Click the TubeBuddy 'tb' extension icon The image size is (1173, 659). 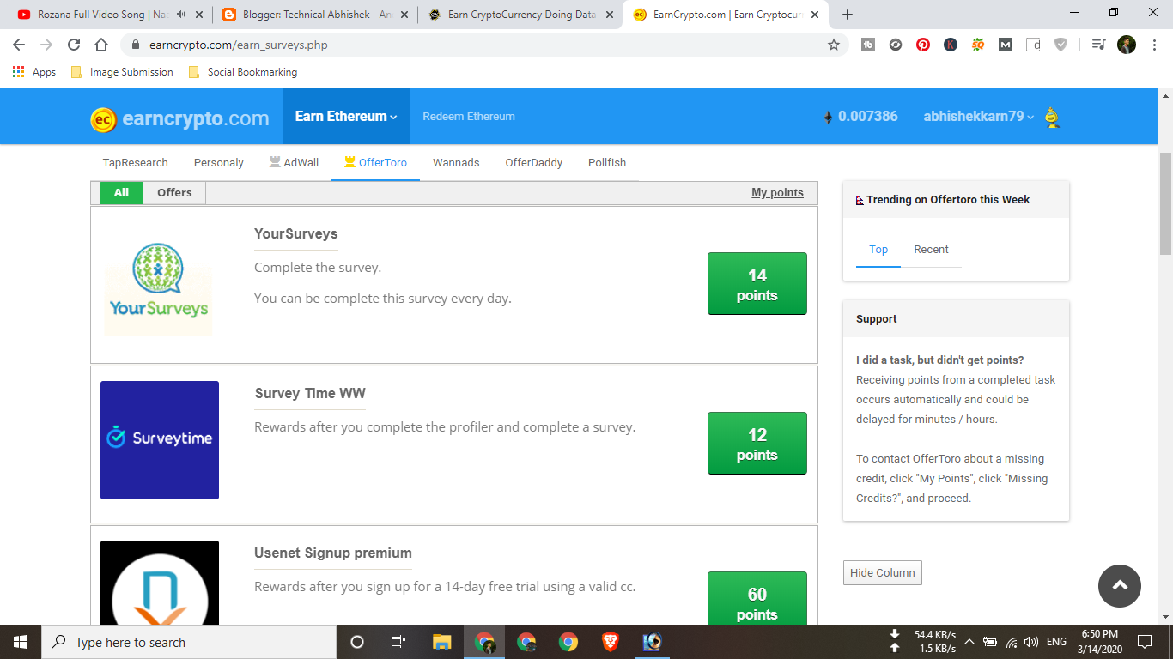point(868,45)
